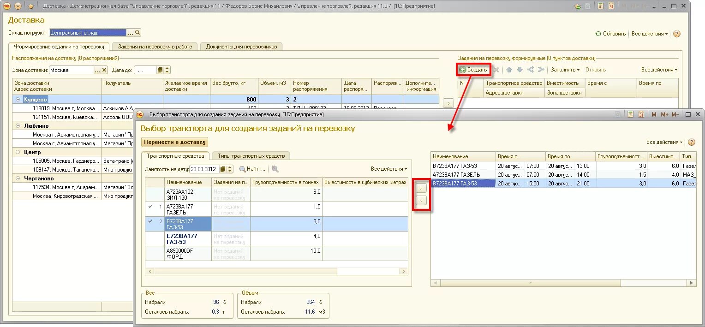Click cancel search icon next to Найти

pos(275,169)
